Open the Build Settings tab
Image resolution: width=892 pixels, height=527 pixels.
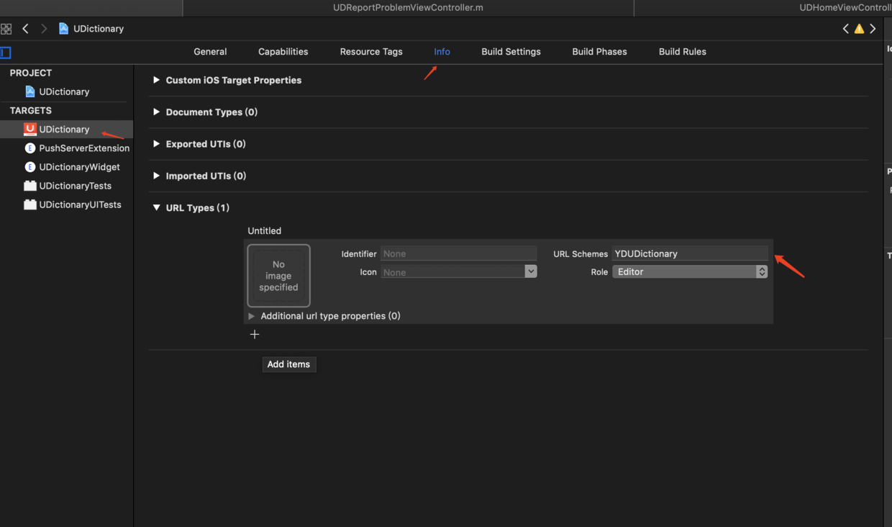(x=511, y=52)
